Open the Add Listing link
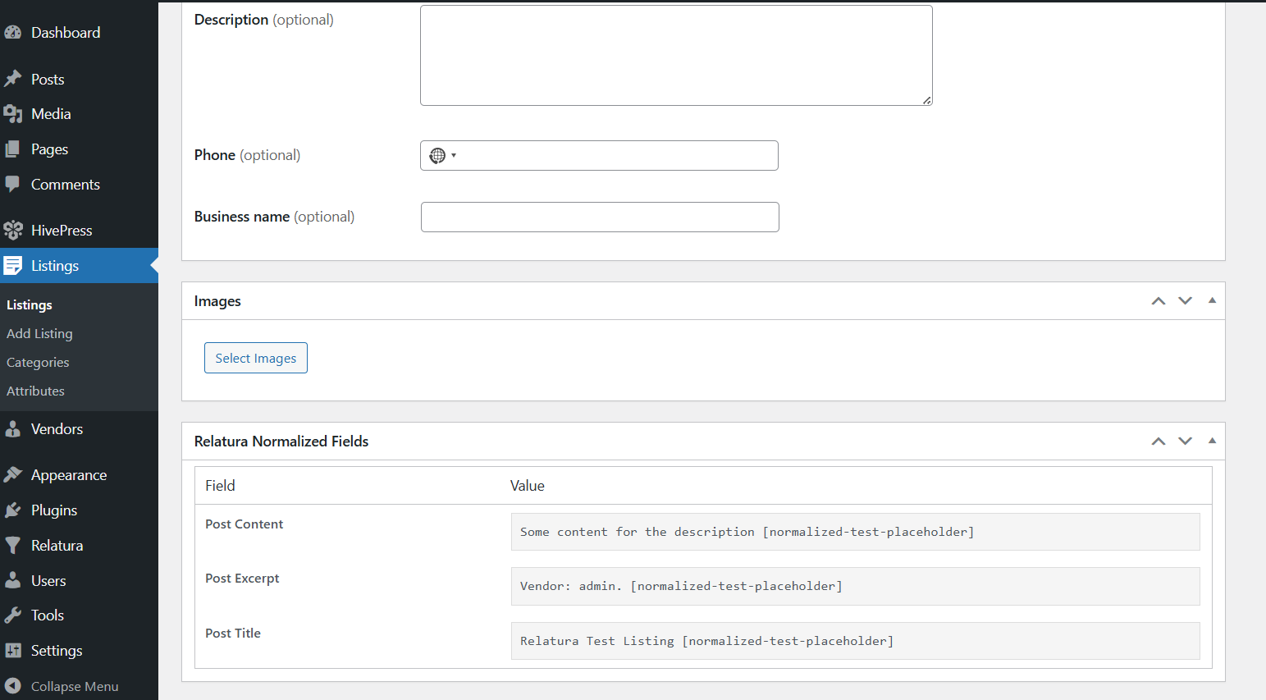This screenshot has width=1266, height=700. pos(39,333)
